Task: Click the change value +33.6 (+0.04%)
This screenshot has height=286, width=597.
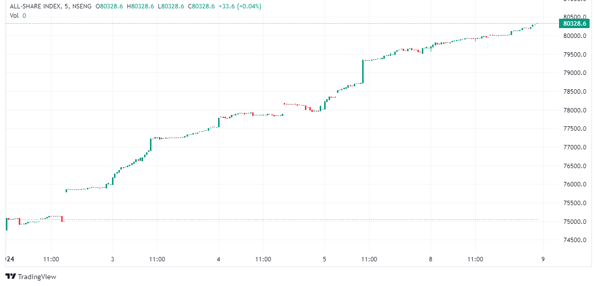Action: tap(240, 6)
